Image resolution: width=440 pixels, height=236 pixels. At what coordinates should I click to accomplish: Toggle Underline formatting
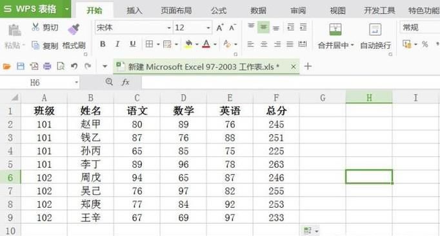(x=132, y=44)
